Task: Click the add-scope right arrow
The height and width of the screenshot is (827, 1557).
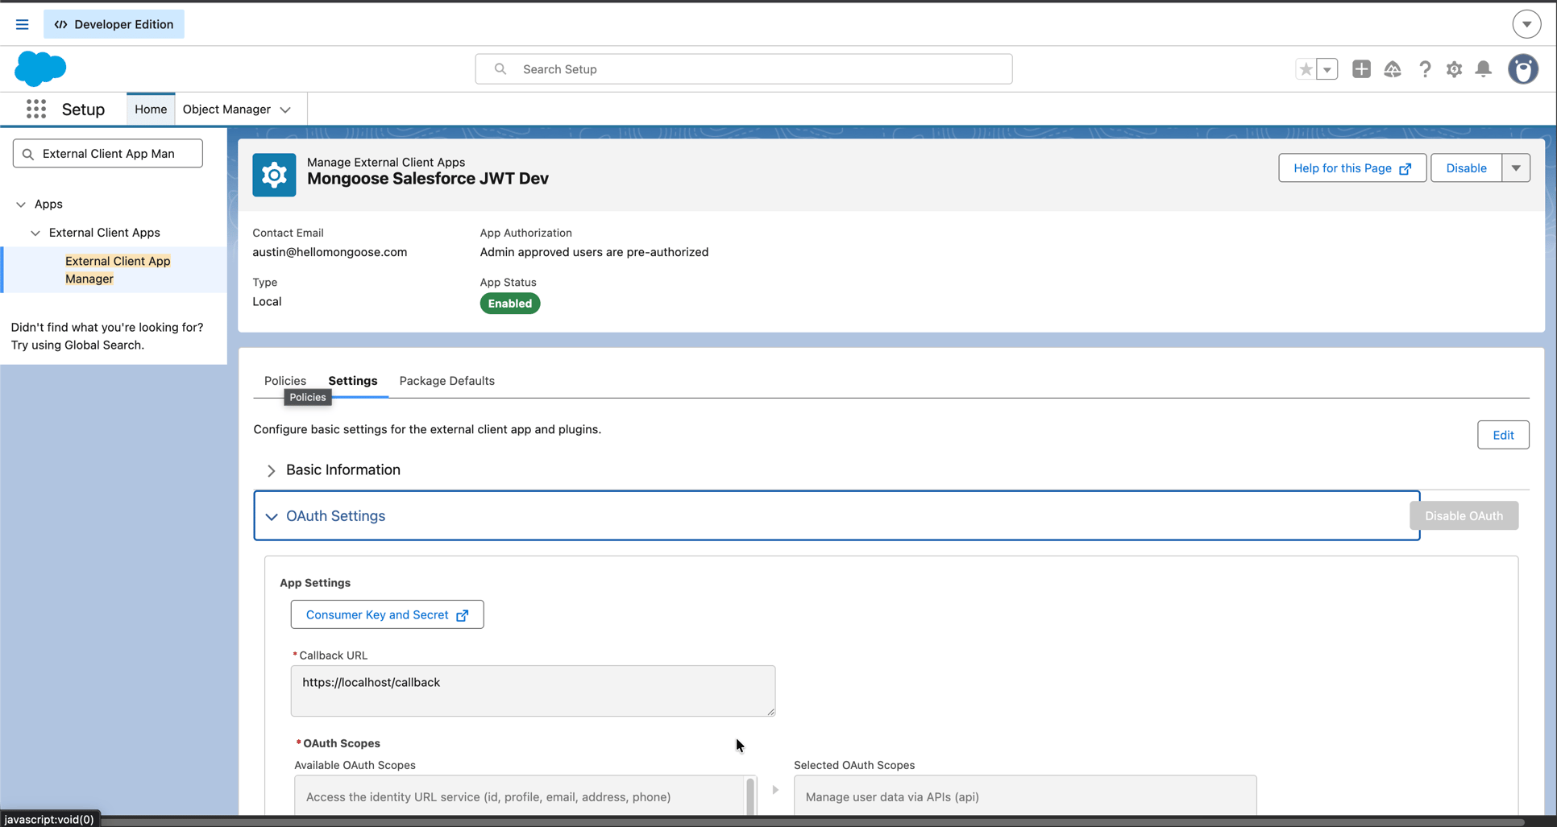Action: pos(775,790)
